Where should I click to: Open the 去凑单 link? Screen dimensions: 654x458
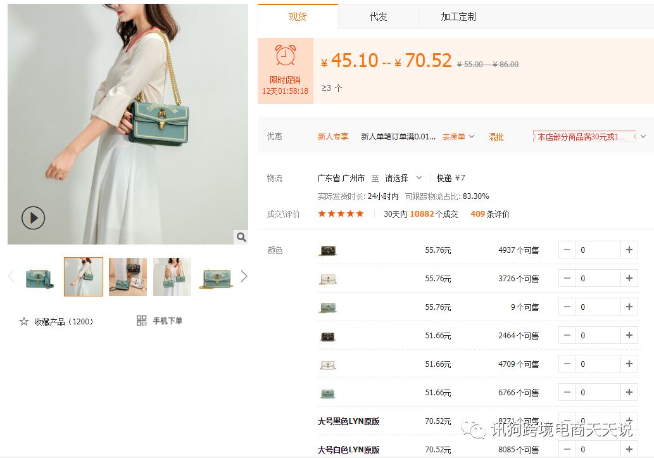click(453, 137)
